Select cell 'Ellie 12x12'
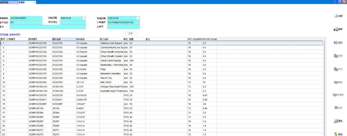Image resolution: width=347 pixels, height=136 pixels. (111, 82)
